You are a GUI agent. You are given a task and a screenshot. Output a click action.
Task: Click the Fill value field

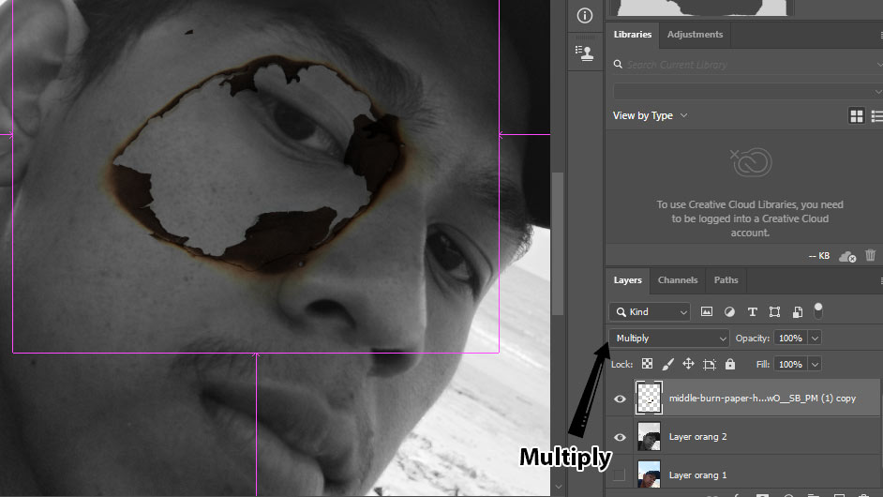click(790, 365)
